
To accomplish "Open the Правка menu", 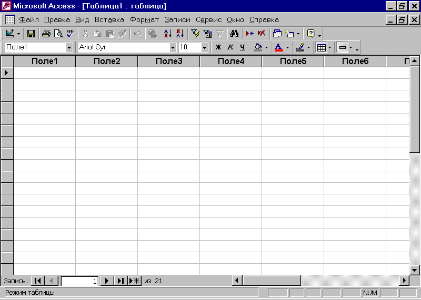I will (x=57, y=20).
